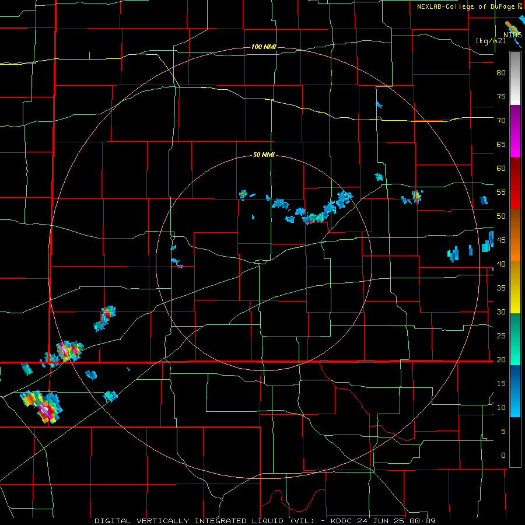Viewport: 525px width, 525px height.
Task: Click the 70 value on the color scale
Action: pyautogui.click(x=501, y=121)
